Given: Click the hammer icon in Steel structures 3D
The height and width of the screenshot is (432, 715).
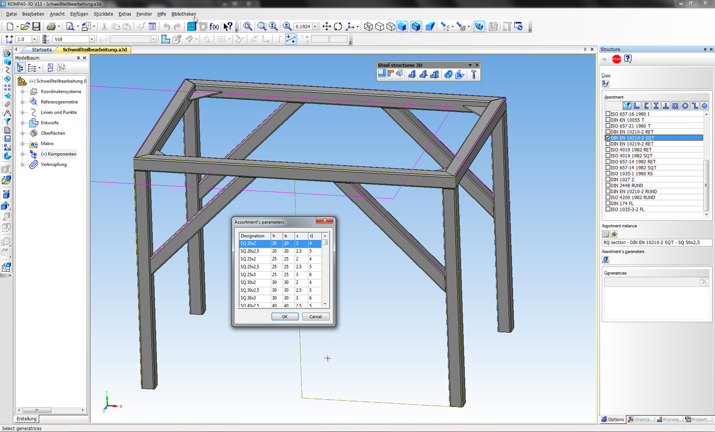Looking at the screenshot, I should [474, 75].
